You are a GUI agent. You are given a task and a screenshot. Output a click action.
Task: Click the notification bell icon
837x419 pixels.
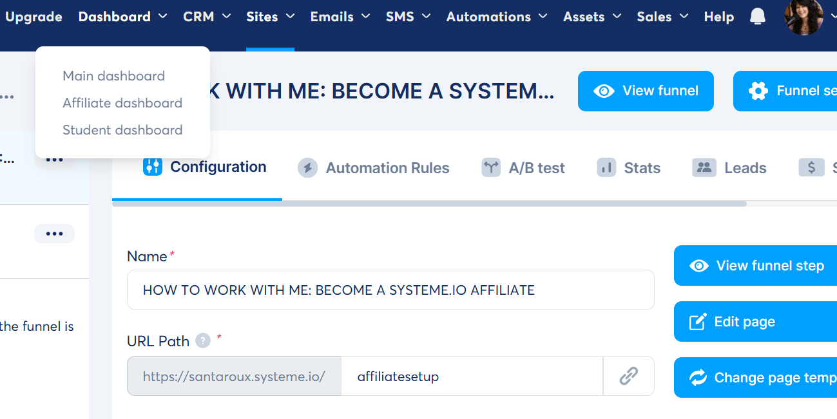[x=758, y=17]
